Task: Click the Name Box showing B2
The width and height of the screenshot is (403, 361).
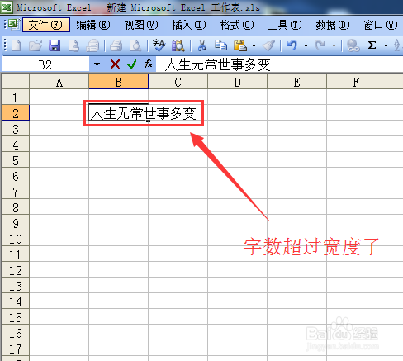Action: (x=45, y=64)
